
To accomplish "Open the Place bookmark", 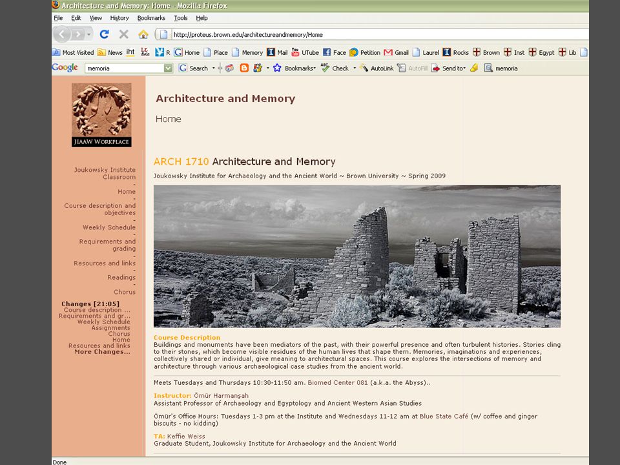I will click(x=216, y=52).
